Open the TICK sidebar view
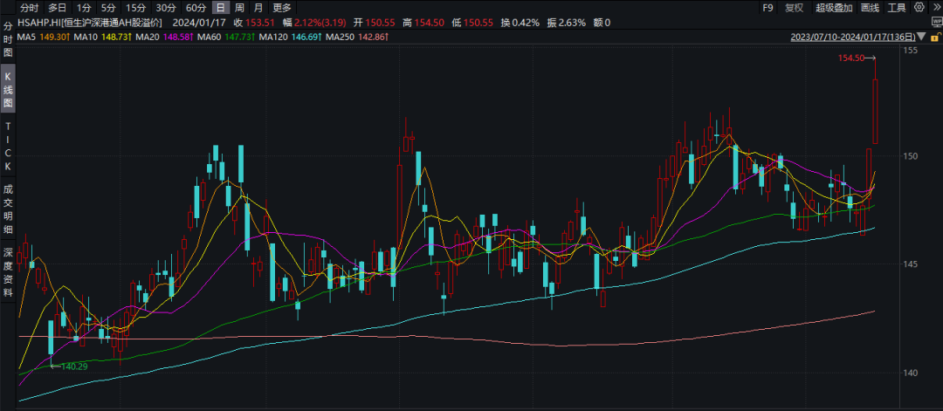943x411 pixels. 8,146
